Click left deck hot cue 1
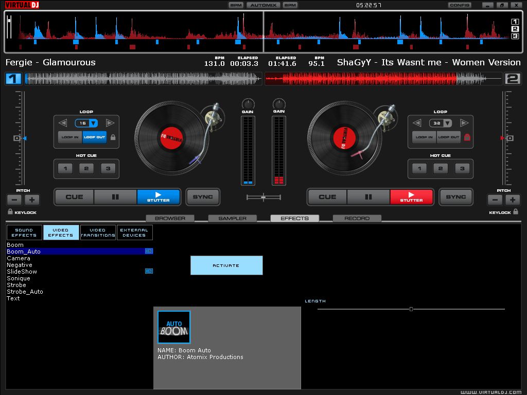The height and width of the screenshot is (395, 527). click(x=65, y=169)
